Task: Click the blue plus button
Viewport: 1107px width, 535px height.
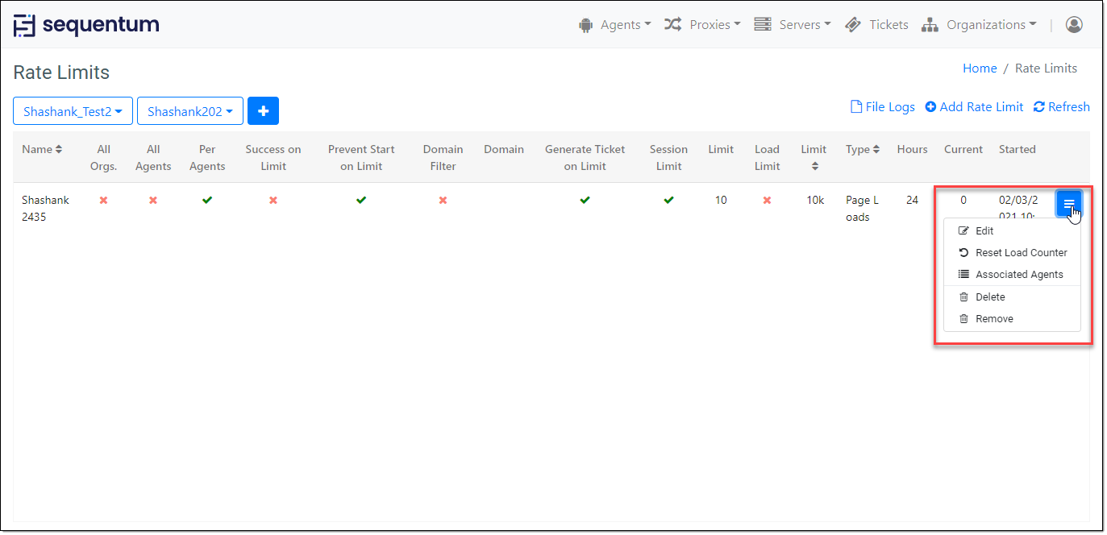Action: [263, 111]
